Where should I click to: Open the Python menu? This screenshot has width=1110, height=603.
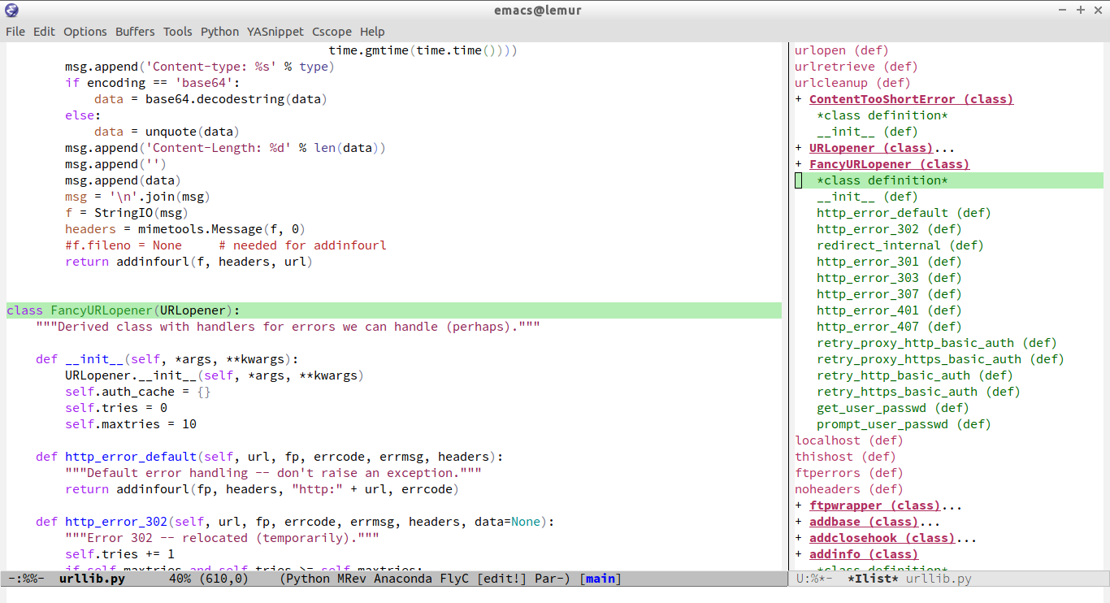[x=219, y=32]
